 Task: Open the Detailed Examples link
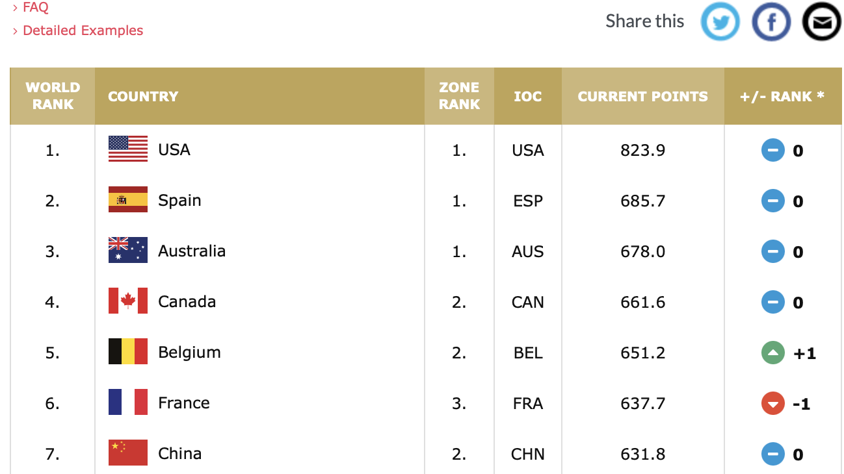83,31
